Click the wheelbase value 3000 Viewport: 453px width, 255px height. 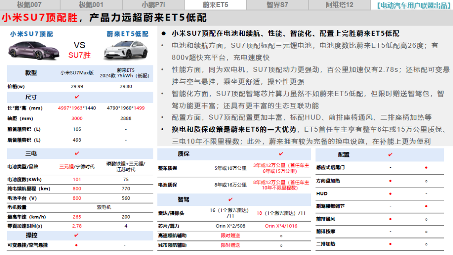(x=77, y=118)
